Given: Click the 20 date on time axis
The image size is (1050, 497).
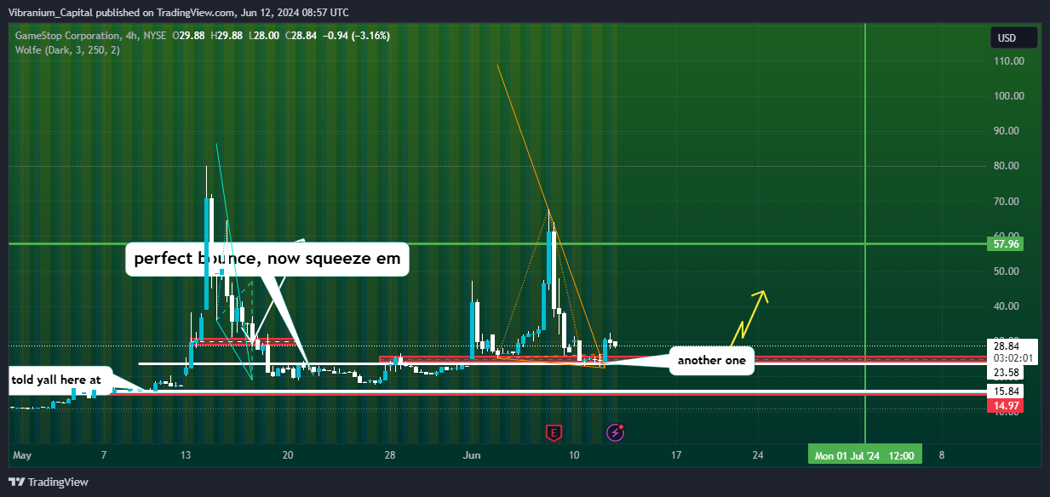Looking at the screenshot, I should (x=289, y=455).
